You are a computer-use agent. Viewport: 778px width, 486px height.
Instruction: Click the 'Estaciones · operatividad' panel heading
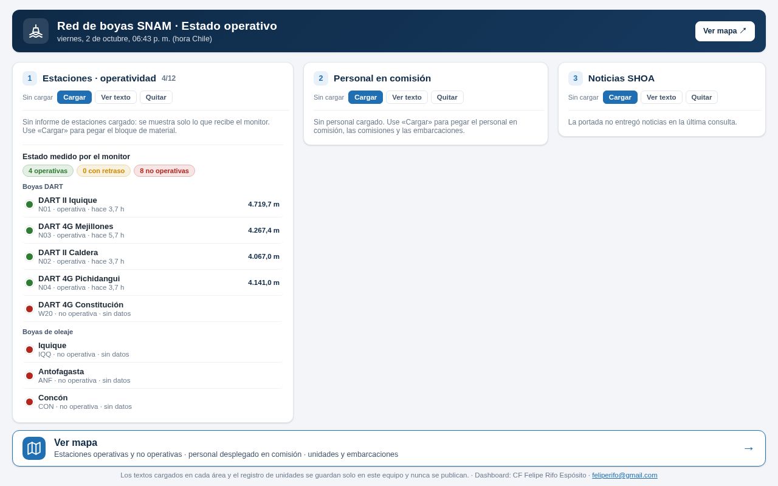coord(99,78)
